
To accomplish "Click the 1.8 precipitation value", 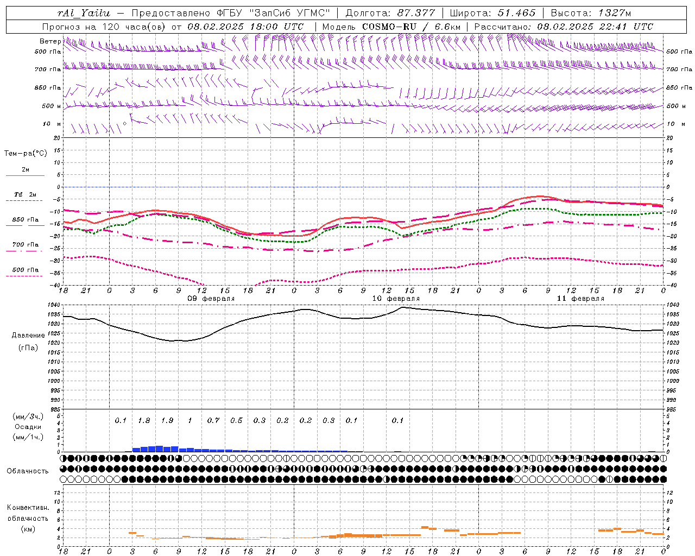I will [144, 420].
